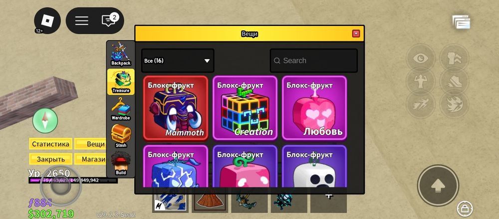
Task: Open the hamburger menu
Action: pos(82,20)
